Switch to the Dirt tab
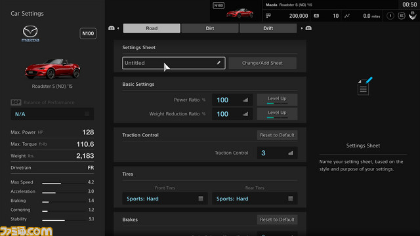 coord(210,28)
